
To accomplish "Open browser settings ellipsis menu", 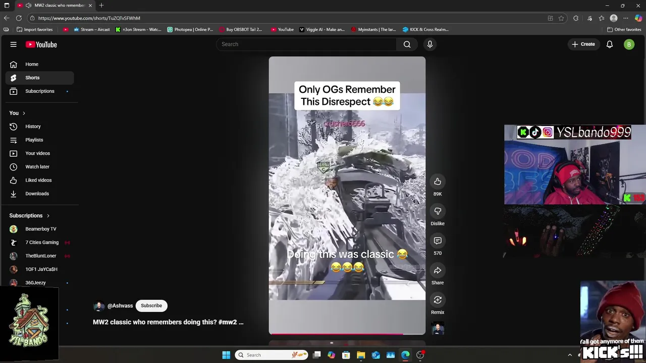I will click(x=626, y=18).
